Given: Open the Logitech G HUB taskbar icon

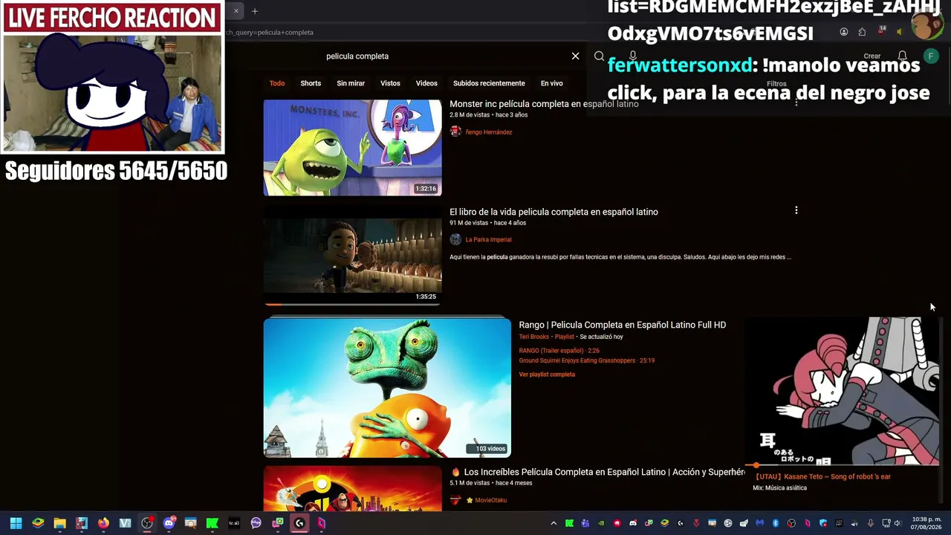Looking at the screenshot, I should 299,523.
